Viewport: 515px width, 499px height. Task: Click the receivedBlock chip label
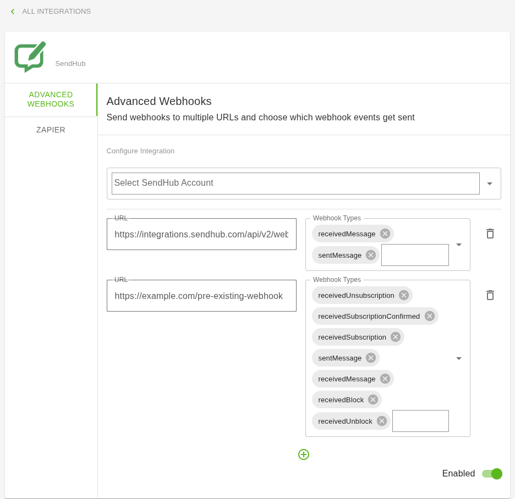(341, 400)
